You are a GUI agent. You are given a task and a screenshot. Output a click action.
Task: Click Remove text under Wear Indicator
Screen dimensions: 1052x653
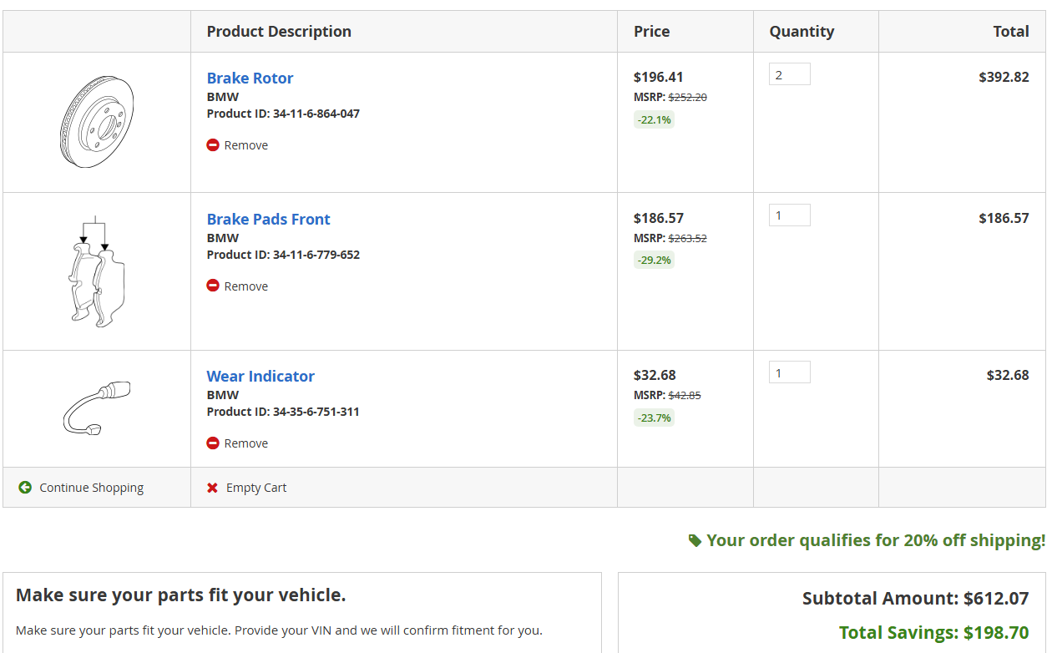pos(245,443)
